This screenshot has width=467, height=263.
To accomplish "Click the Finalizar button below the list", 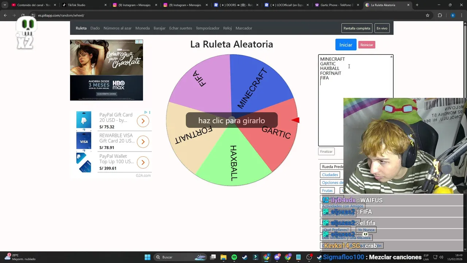I will 326,152.
